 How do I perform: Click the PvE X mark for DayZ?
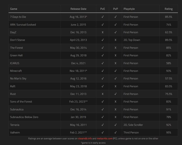[x=103, y=32]
